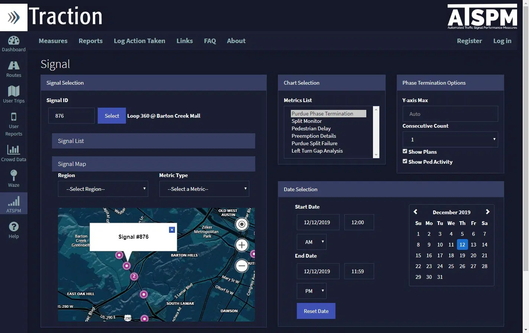Click the signal marker under the popup pointer
This screenshot has height=333, width=529.
click(127, 266)
